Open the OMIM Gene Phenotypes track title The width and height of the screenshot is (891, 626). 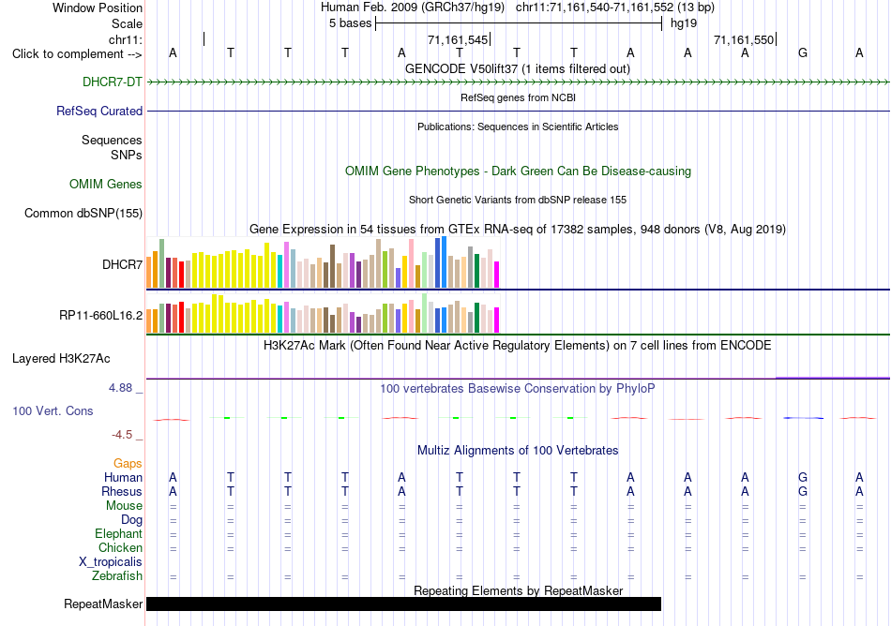518,171
